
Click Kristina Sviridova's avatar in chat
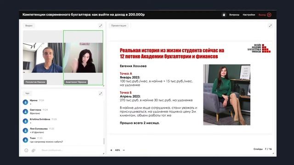(26, 121)
